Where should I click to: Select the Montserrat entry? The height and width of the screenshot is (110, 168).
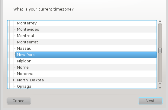tap(27, 42)
